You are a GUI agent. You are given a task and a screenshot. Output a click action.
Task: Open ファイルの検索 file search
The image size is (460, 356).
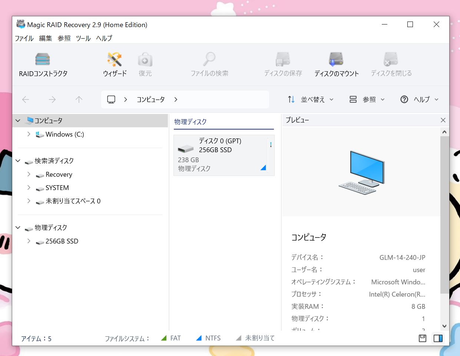(x=209, y=65)
